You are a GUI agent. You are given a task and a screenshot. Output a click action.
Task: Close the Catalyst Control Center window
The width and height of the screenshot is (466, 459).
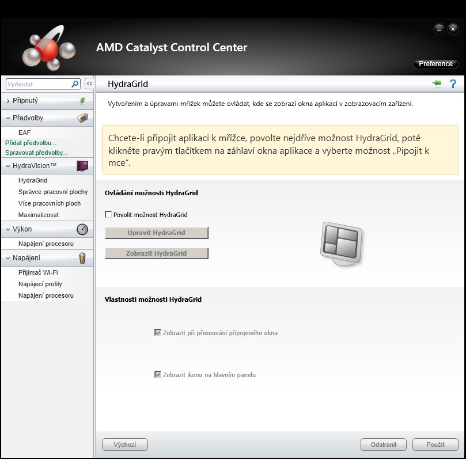tap(453, 29)
